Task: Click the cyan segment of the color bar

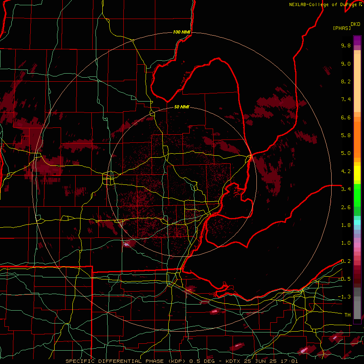Action: pos(357,222)
